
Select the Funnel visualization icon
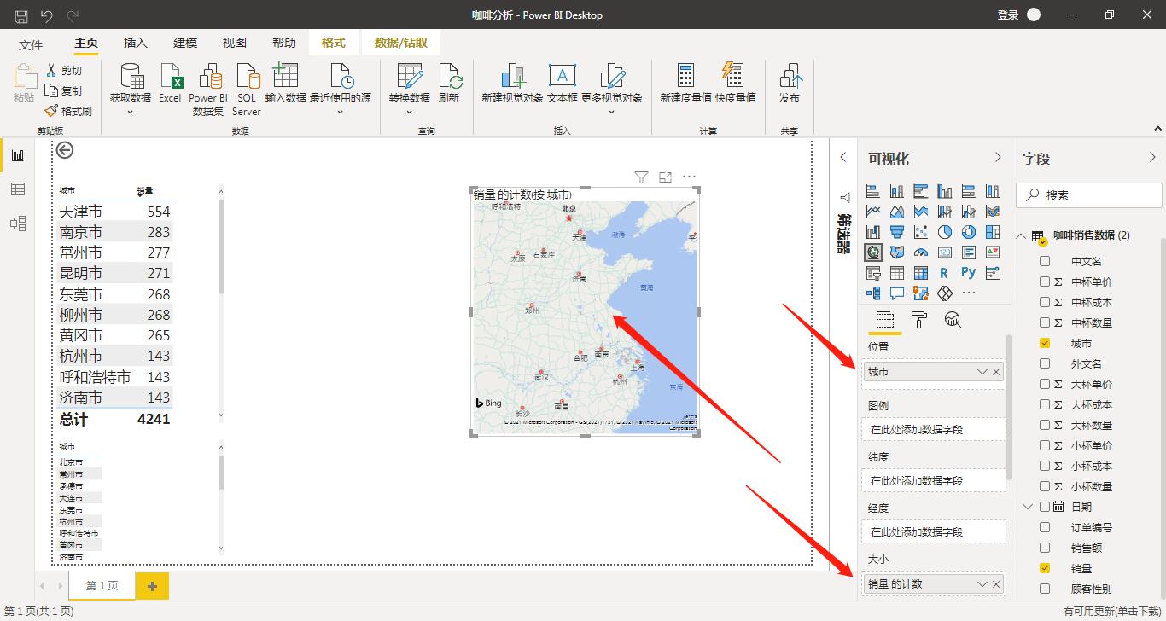pyautogui.click(x=897, y=232)
